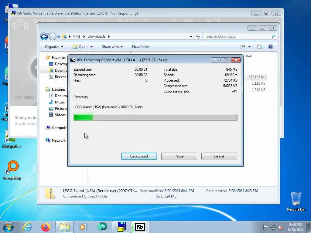Viewport: 311px width, 233px height.
Task: Expand the Open button dropdown arrow
Action: click(x=91, y=47)
